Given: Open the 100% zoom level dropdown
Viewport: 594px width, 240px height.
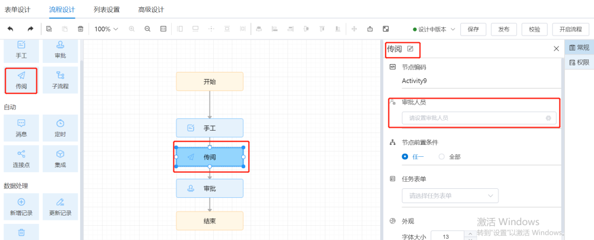Looking at the screenshot, I should (106, 29).
